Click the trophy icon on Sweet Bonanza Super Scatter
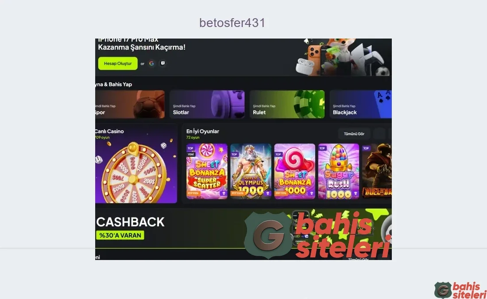 tap(224, 193)
